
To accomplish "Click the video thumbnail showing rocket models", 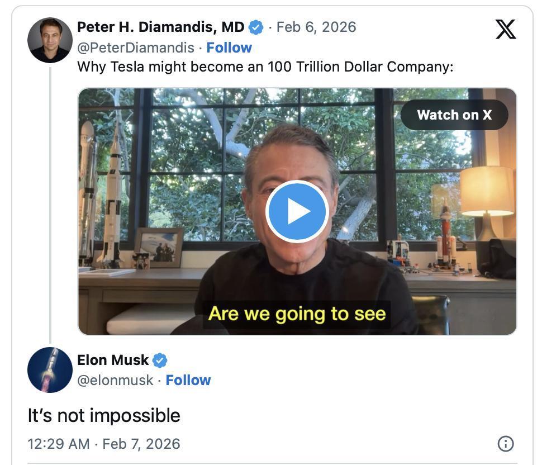I will [x=297, y=211].
